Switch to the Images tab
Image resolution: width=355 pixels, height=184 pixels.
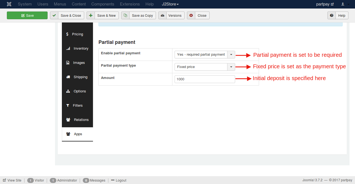click(77, 63)
